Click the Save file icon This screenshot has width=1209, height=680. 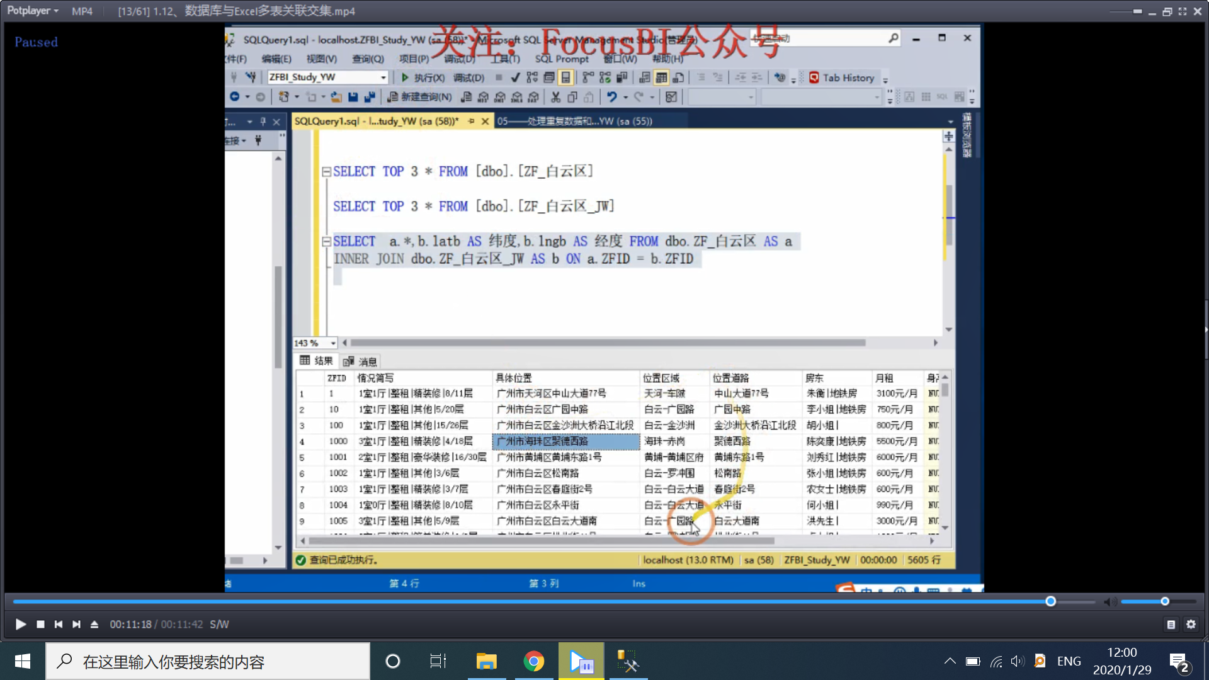[353, 97]
